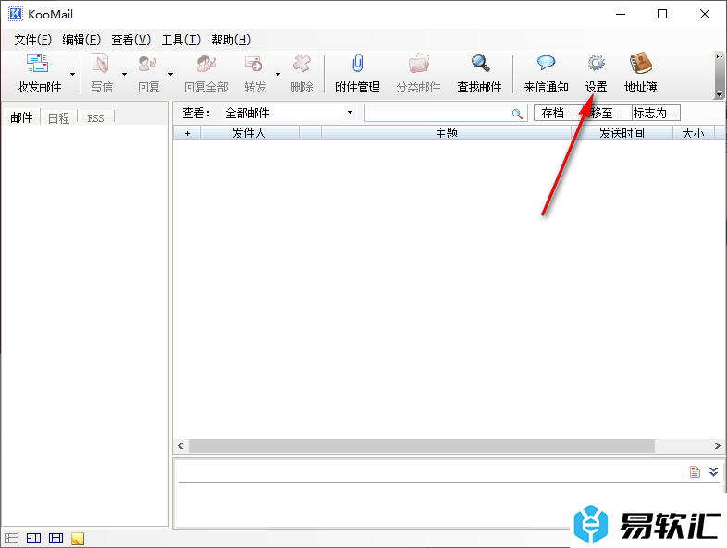727x548 pixels.
Task: Click the horizontal scrollbar thumb
Action: tap(422, 446)
